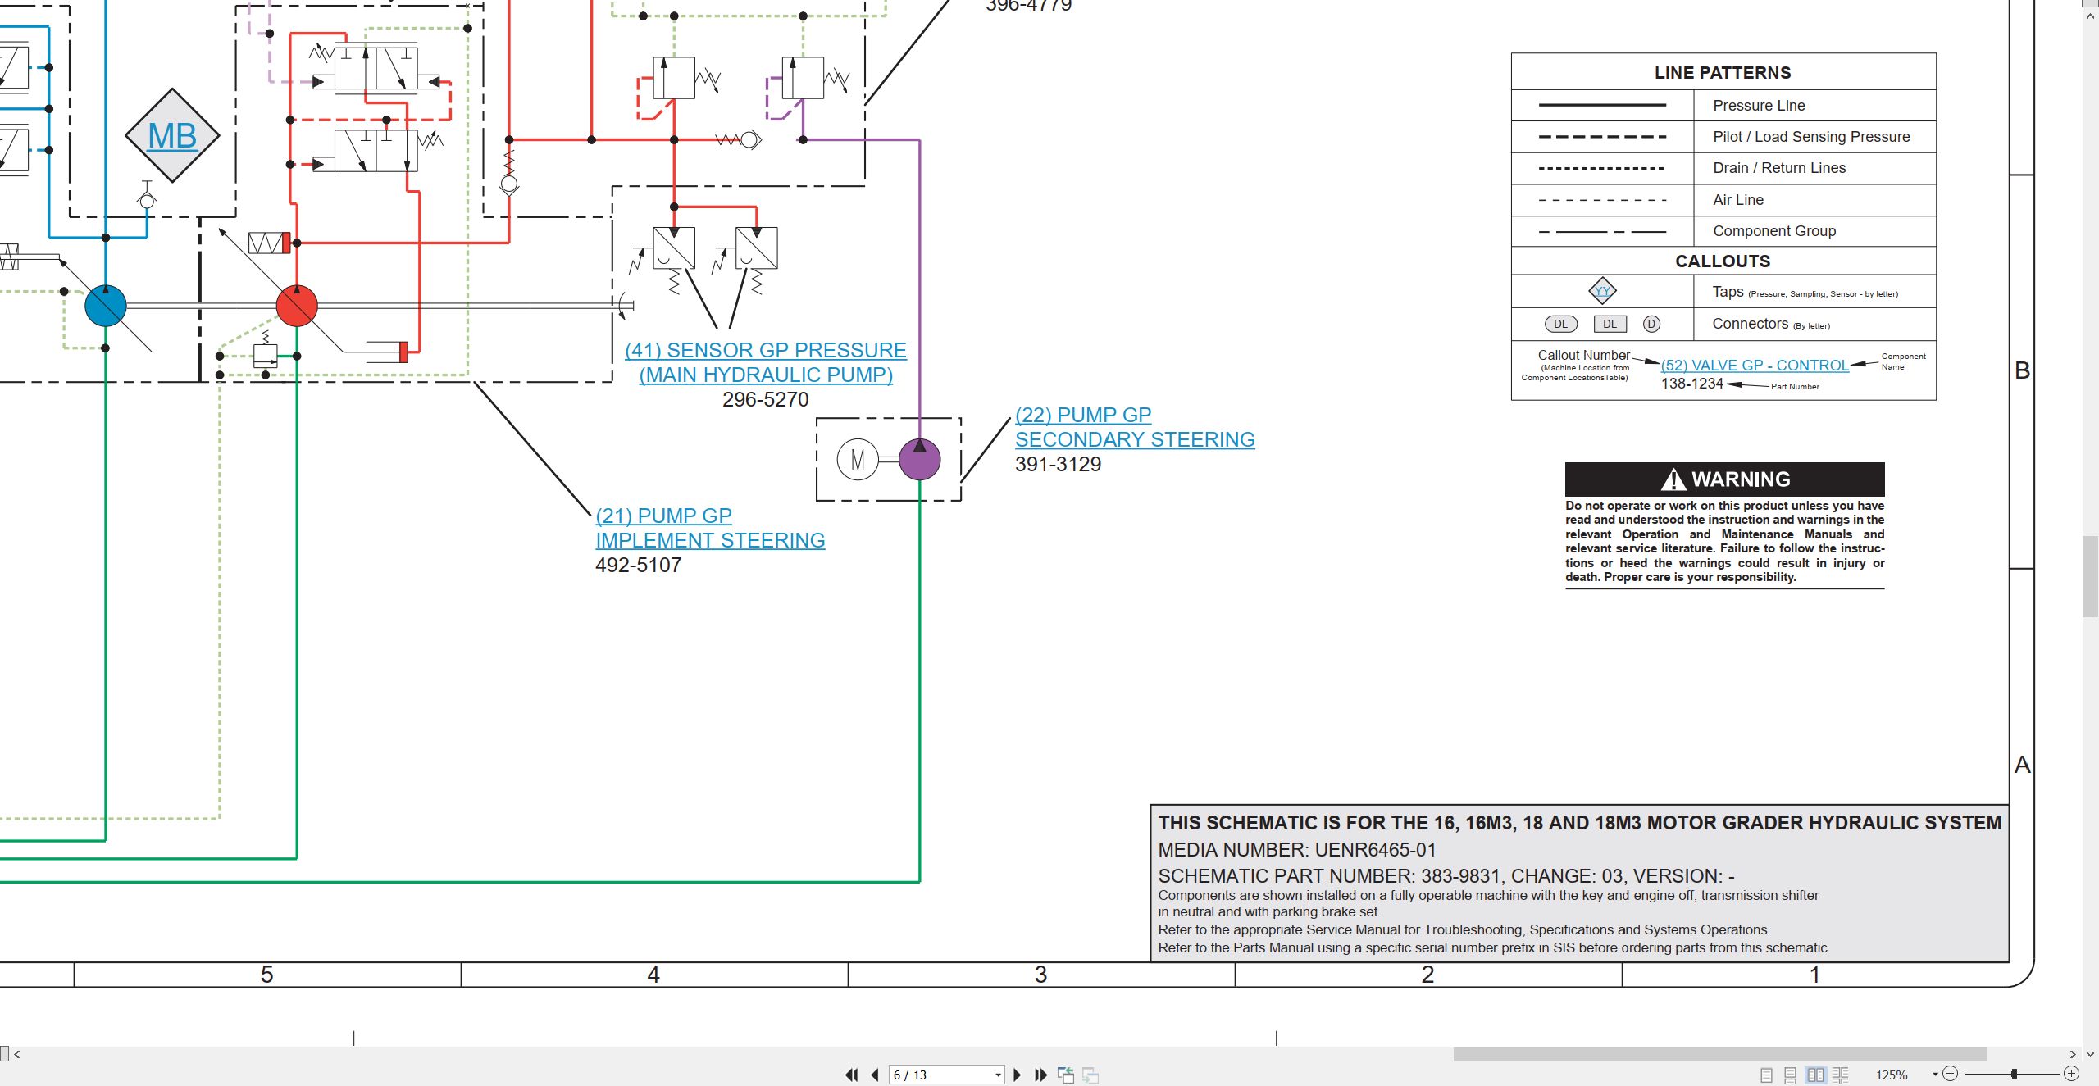This screenshot has height=1086, width=2099.
Task: Click the blue pump circle symbol
Action: (106, 306)
